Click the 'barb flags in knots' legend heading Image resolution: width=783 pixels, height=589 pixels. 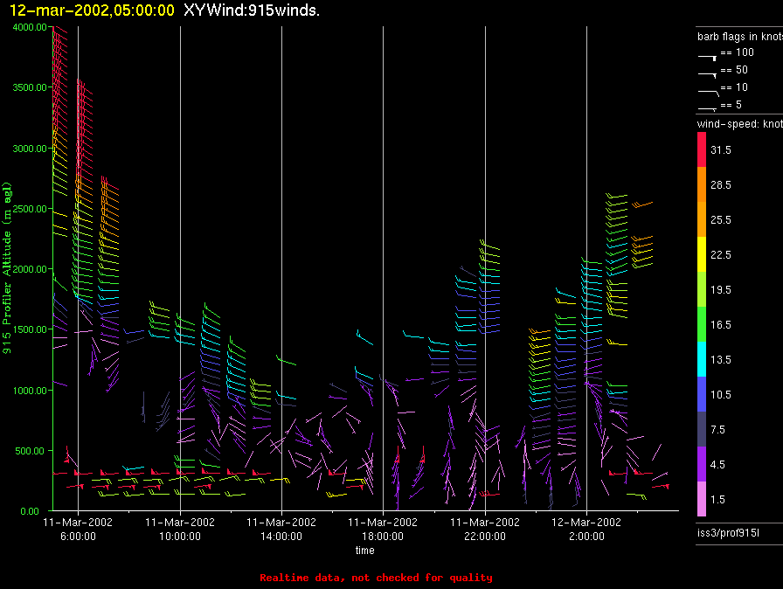(x=740, y=37)
